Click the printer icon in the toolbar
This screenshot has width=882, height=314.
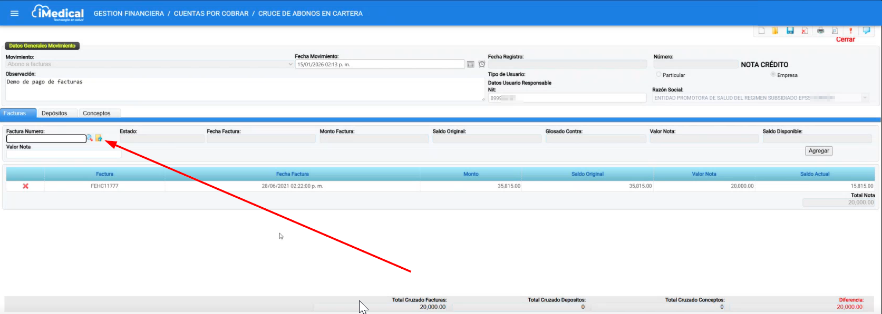820,31
